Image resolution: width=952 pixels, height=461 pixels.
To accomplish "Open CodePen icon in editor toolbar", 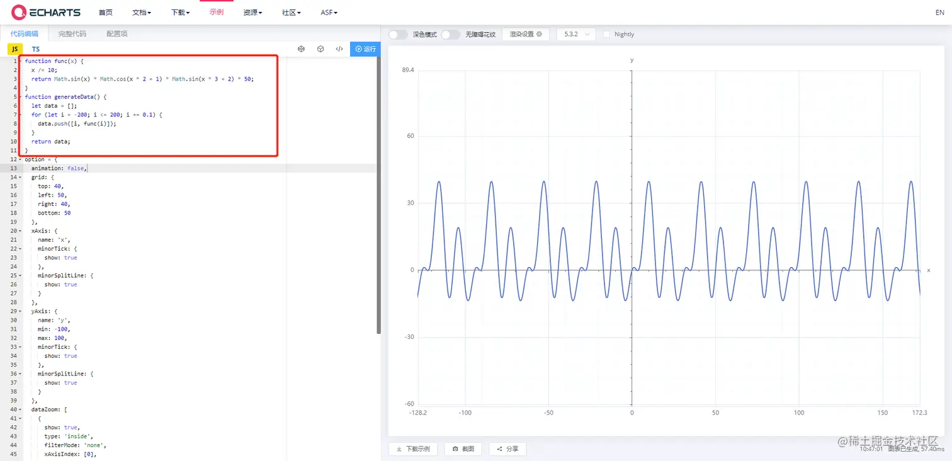I will pyautogui.click(x=301, y=48).
